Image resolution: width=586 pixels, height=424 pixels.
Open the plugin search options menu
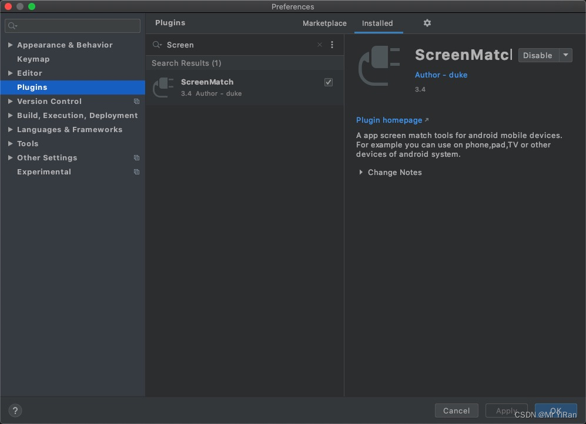[x=332, y=45]
